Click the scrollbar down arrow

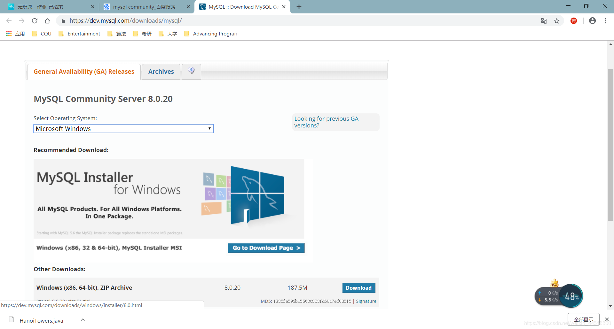[610, 306]
